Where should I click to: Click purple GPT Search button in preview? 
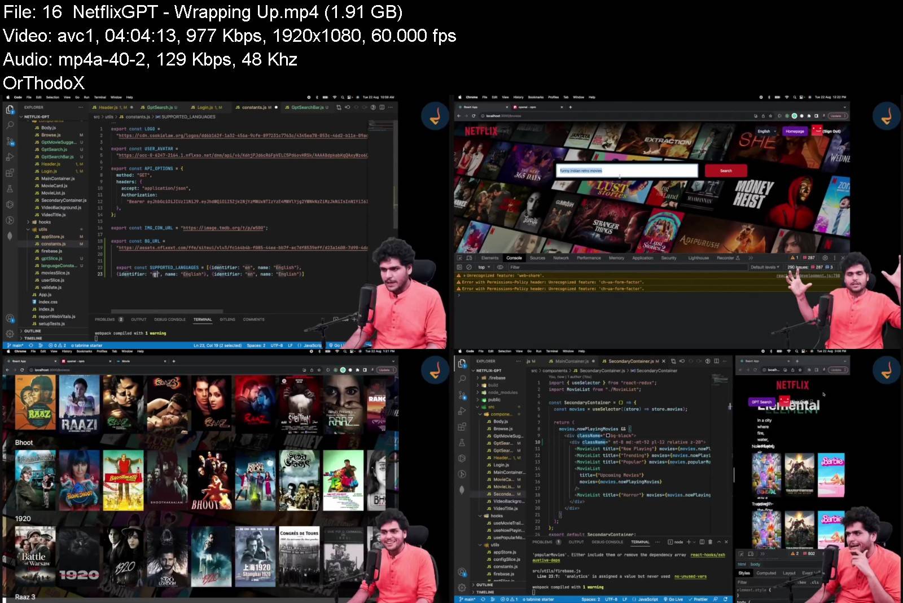(x=761, y=402)
